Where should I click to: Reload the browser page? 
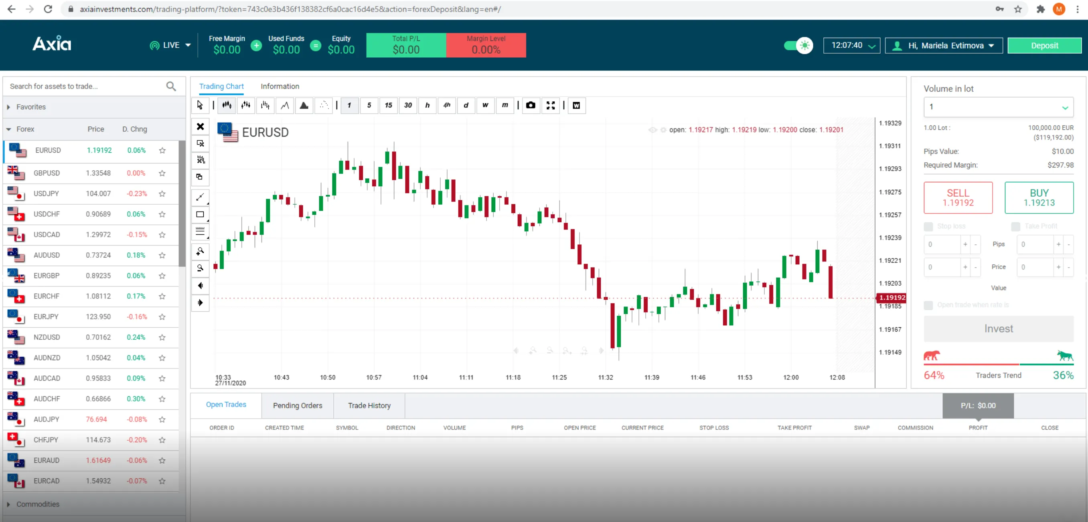pyautogui.click(x=48, y=9)
